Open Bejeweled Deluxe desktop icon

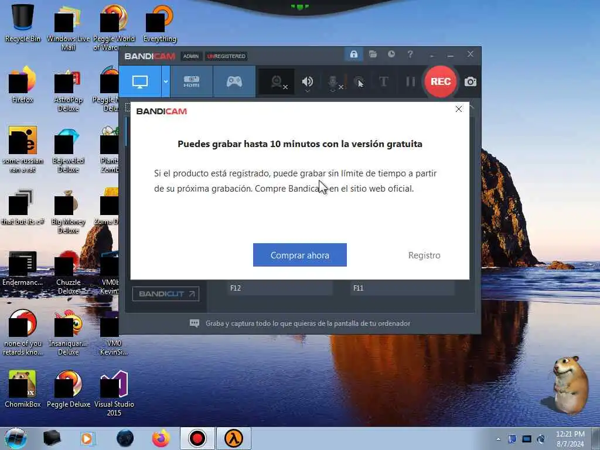[x=68, y=149]
